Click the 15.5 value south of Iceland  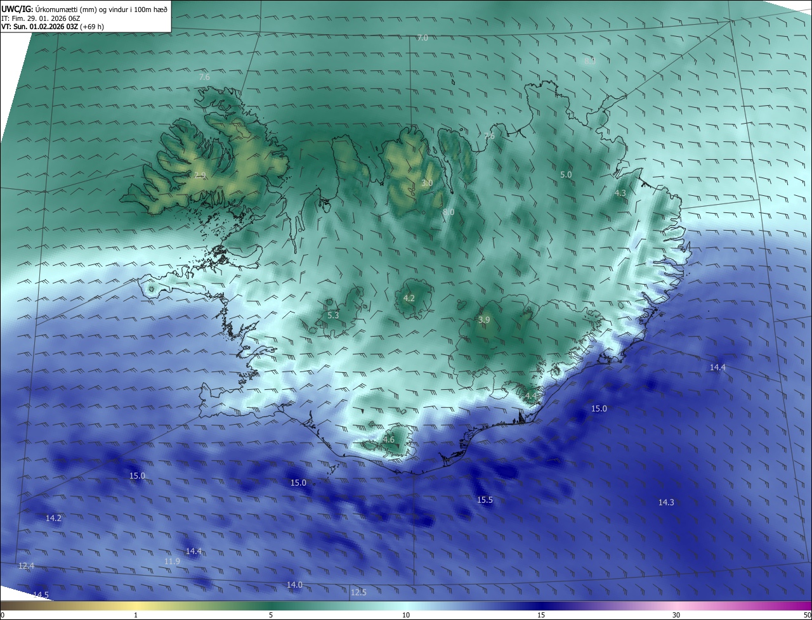[485, 500]
